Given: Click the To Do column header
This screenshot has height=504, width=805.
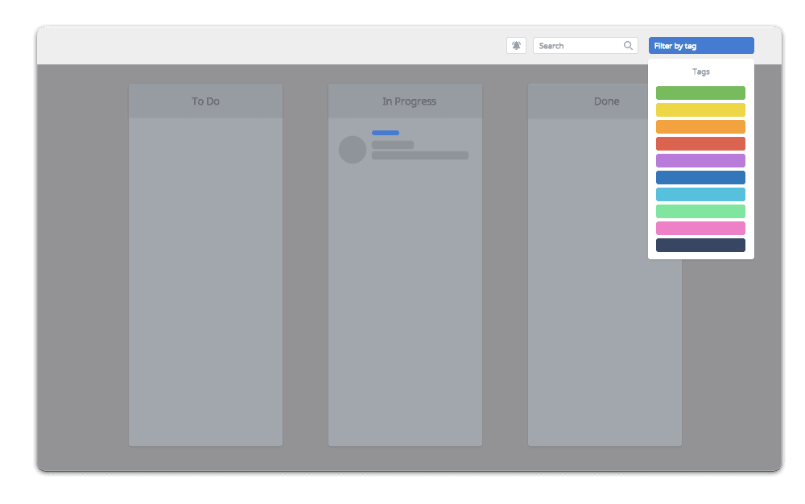Looking at the screenshot, I should 205,101.
